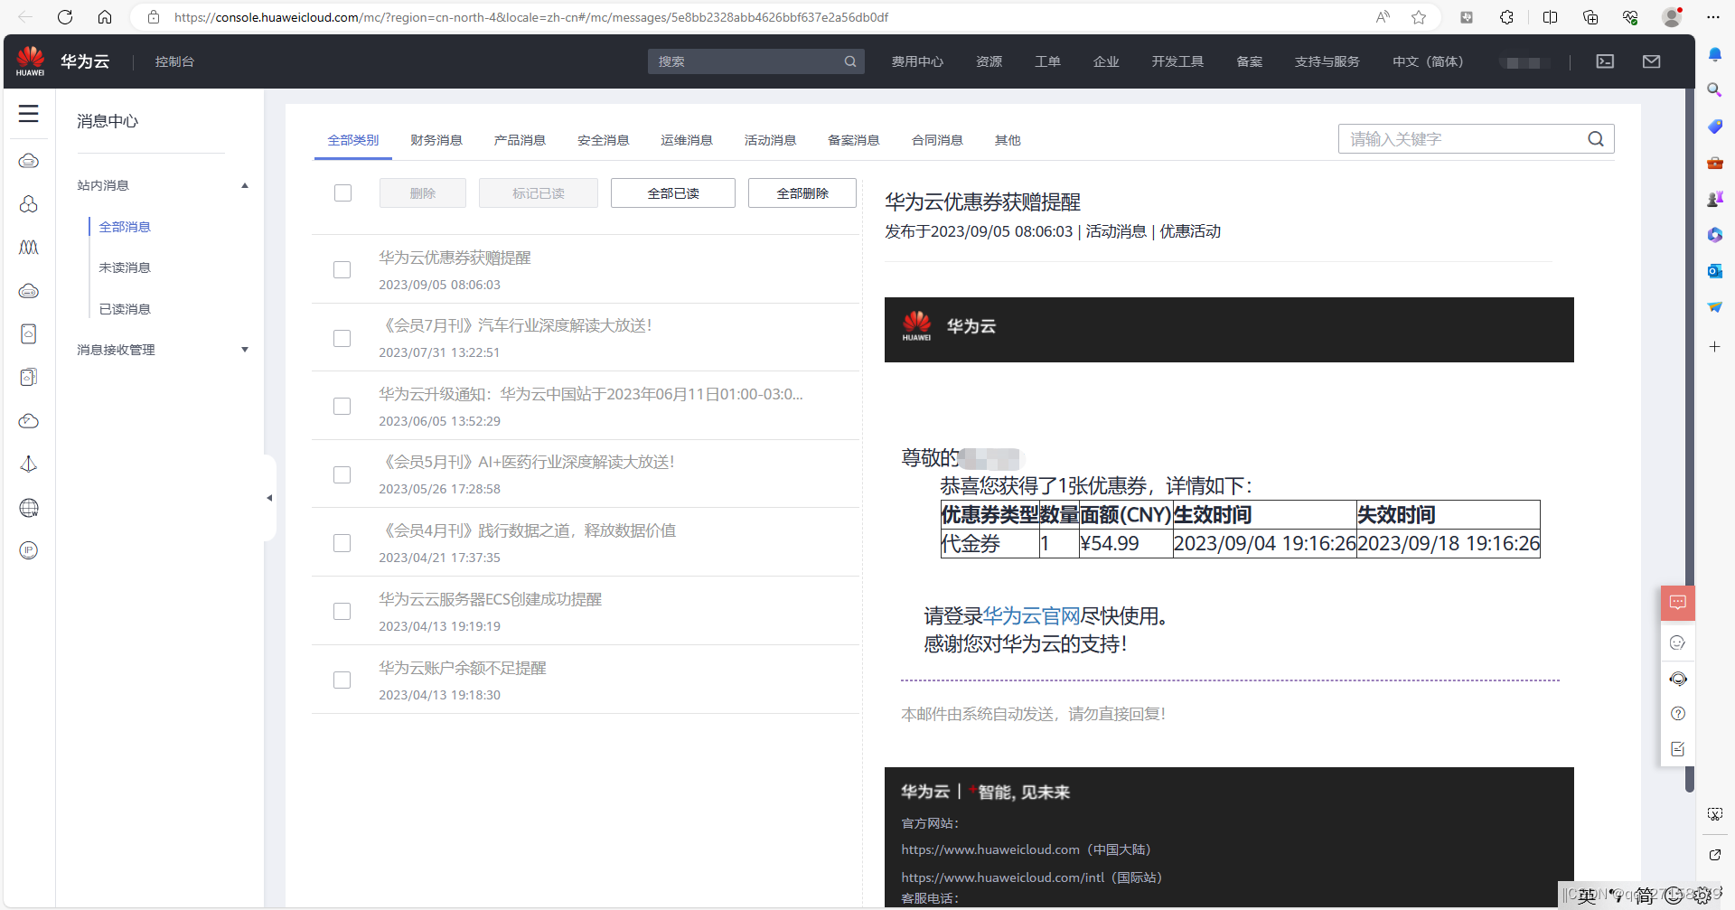Check the 云服务器ECS创建成功提醒 checkbox

[342, 612]
